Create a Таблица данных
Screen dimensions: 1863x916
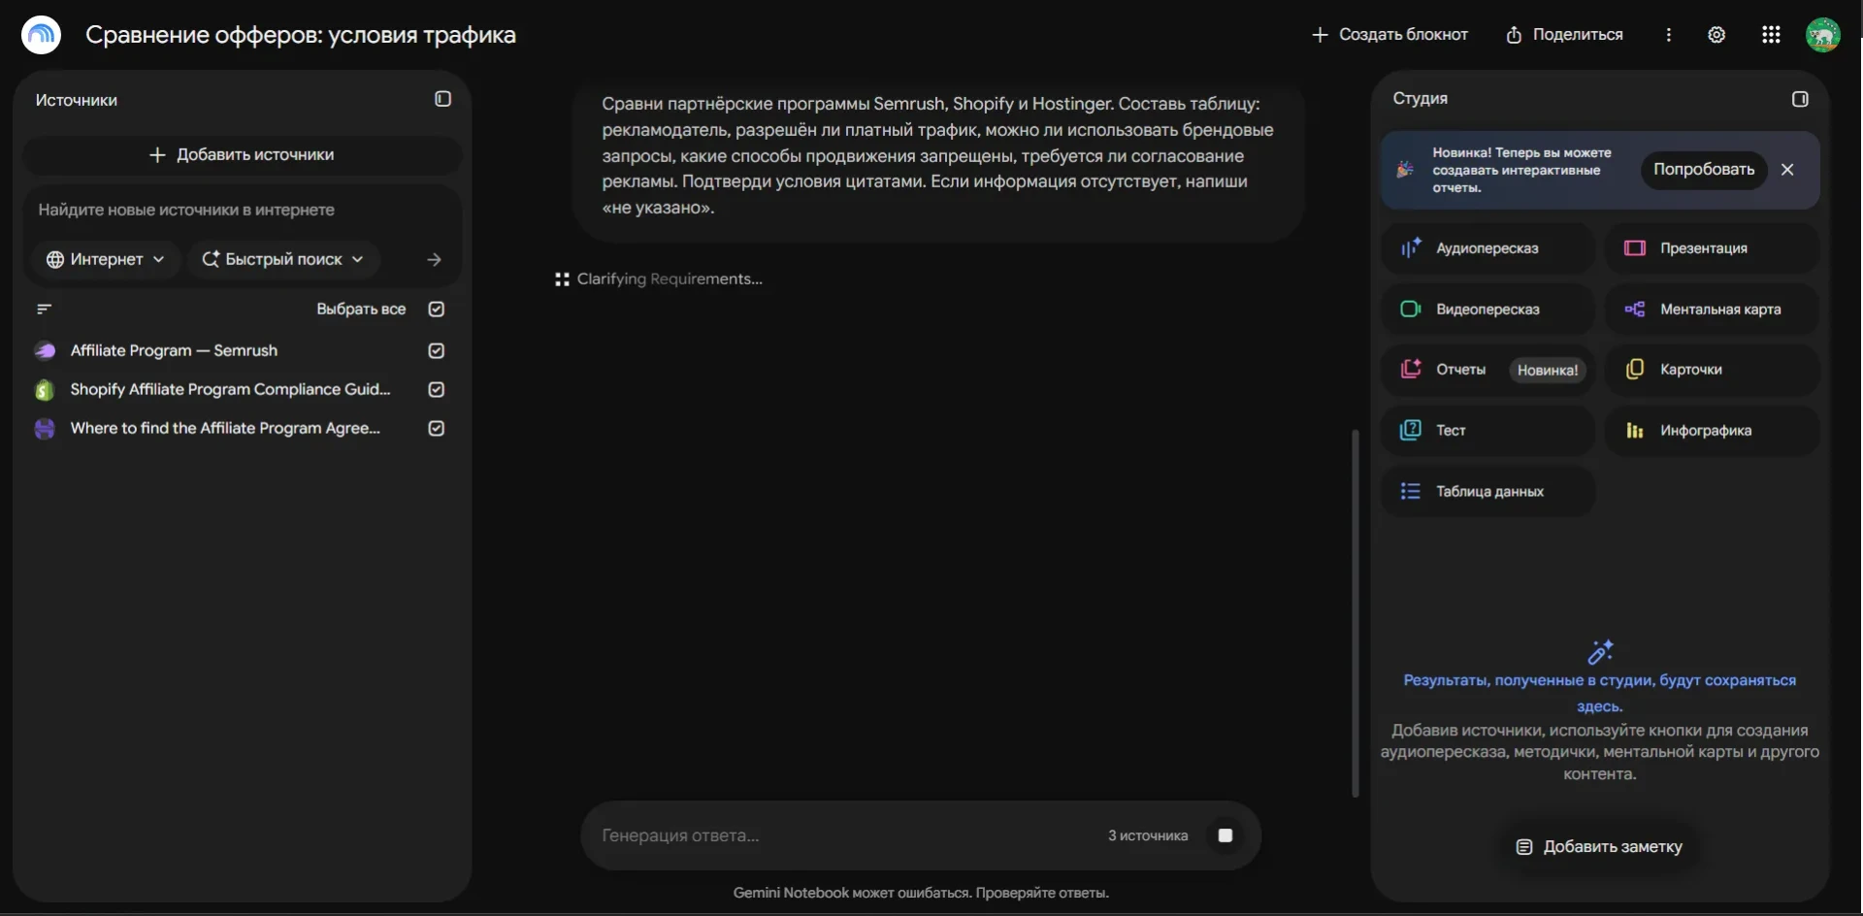coord(1487,492)
